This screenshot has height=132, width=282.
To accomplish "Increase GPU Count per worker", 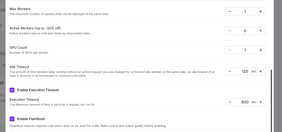I will (x=260, y=50).
